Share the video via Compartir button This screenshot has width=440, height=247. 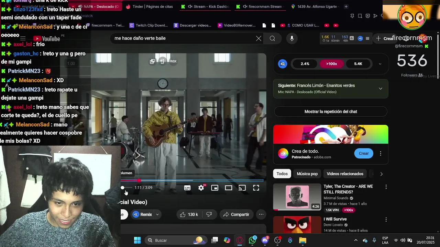point(236,214)
